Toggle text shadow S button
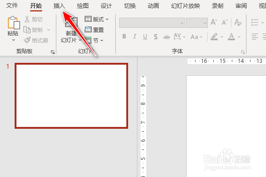Image resolution: width=266 pixels, height=177 pixels. click(x=156, y=37)
